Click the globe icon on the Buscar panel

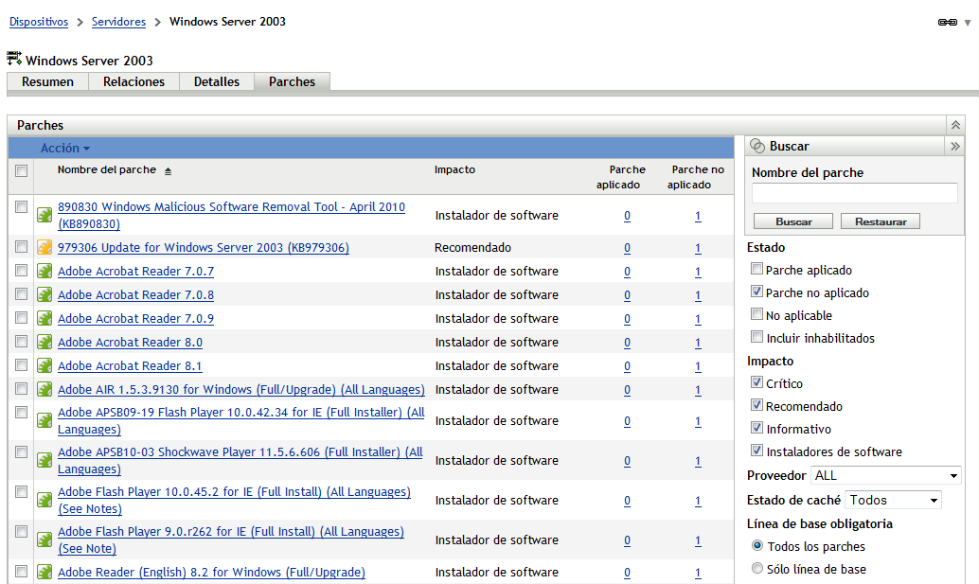coord(758,146)
